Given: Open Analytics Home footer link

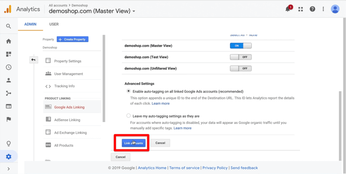Looking at the screenshot, I should [152, 168].
